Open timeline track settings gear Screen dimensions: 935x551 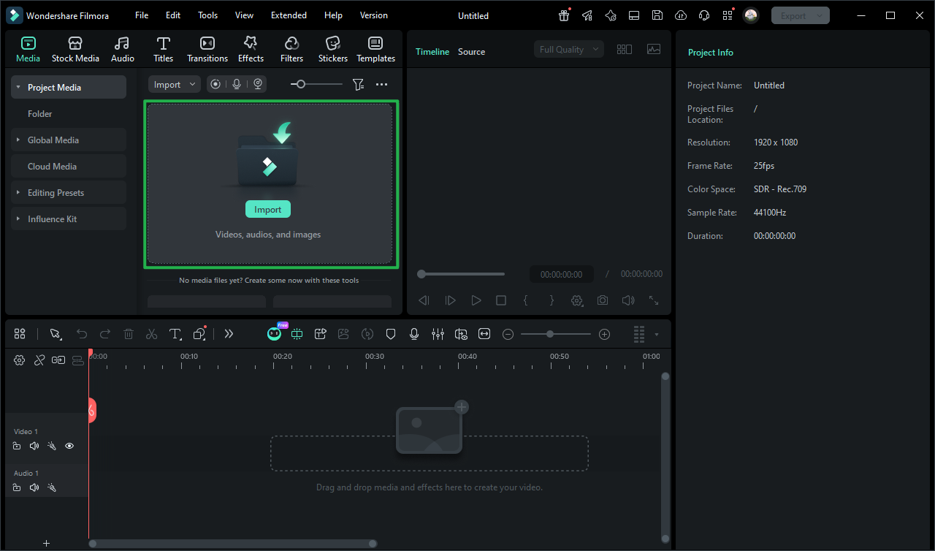coord(20,360)
